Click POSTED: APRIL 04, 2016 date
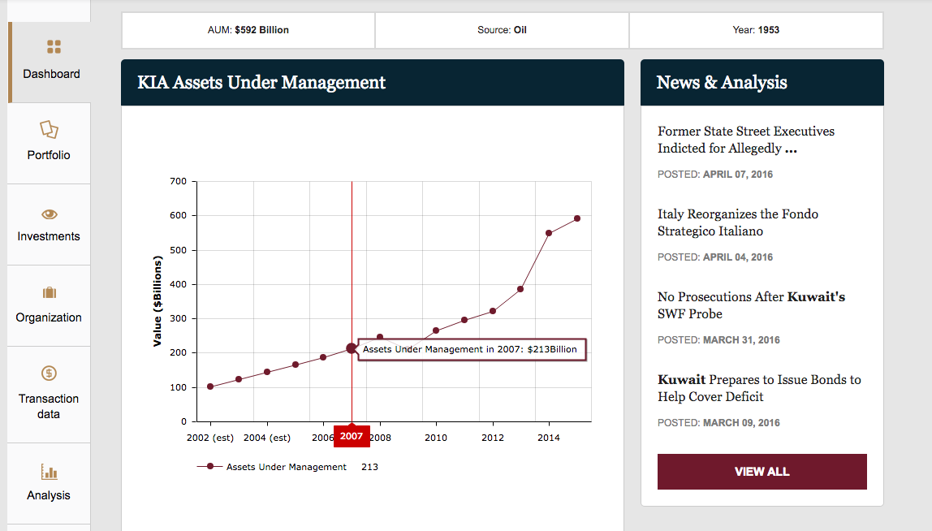 click(715, 257)
